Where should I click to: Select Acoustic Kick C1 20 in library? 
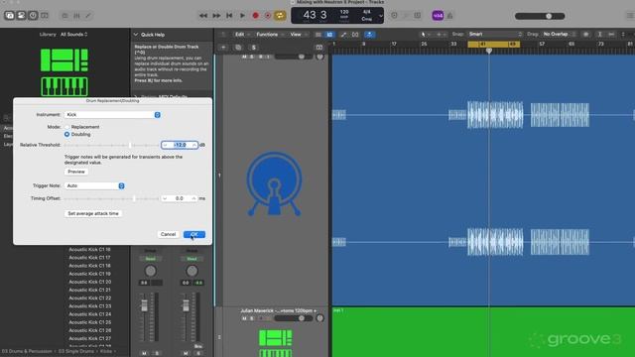90,282
